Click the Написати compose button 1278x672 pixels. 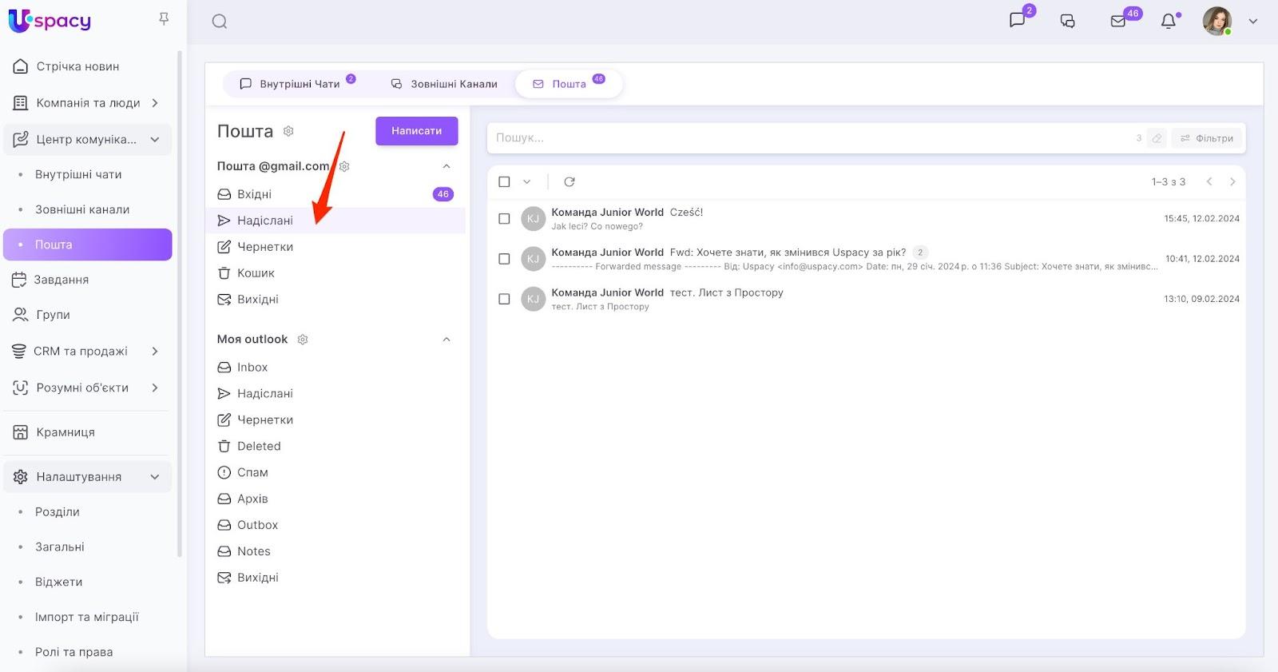[x=417, y=131]
